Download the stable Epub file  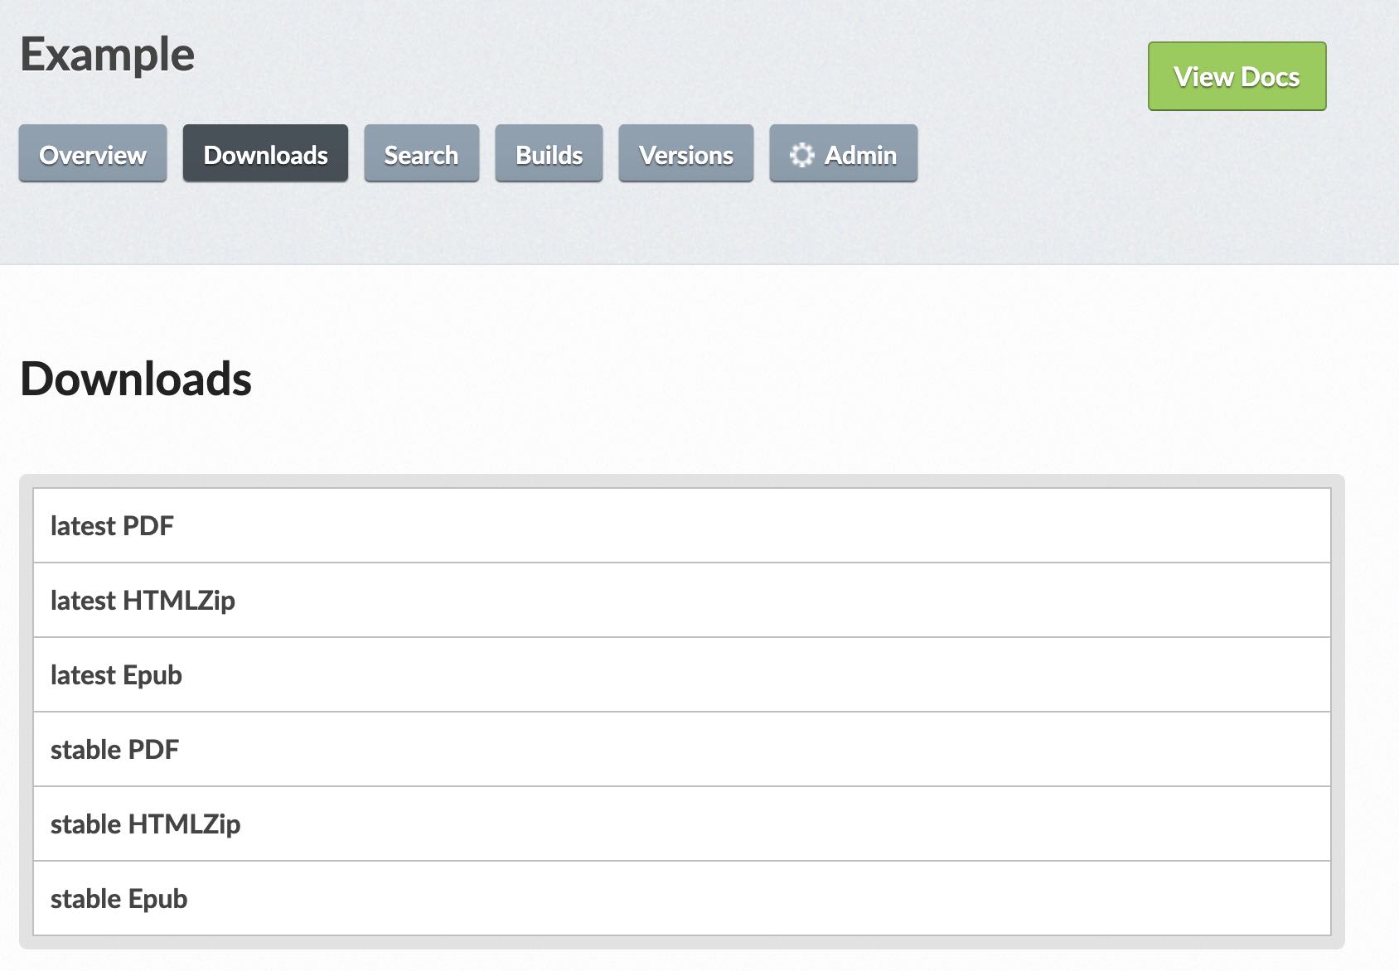(119, 899)
